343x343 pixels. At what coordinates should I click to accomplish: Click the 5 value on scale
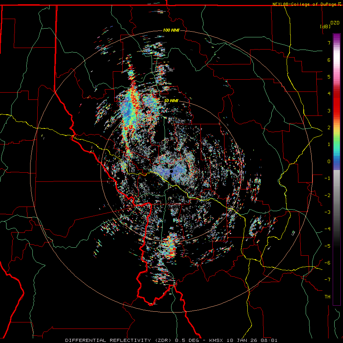pos(329,77)
